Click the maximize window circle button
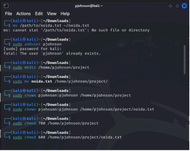The height and width of the screenshot is (151, 190). 178,6
